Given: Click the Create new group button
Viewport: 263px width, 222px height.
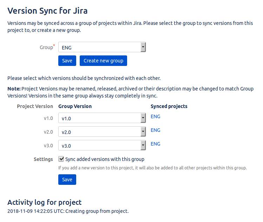Looking at the screenshot, I should point(103,61).
